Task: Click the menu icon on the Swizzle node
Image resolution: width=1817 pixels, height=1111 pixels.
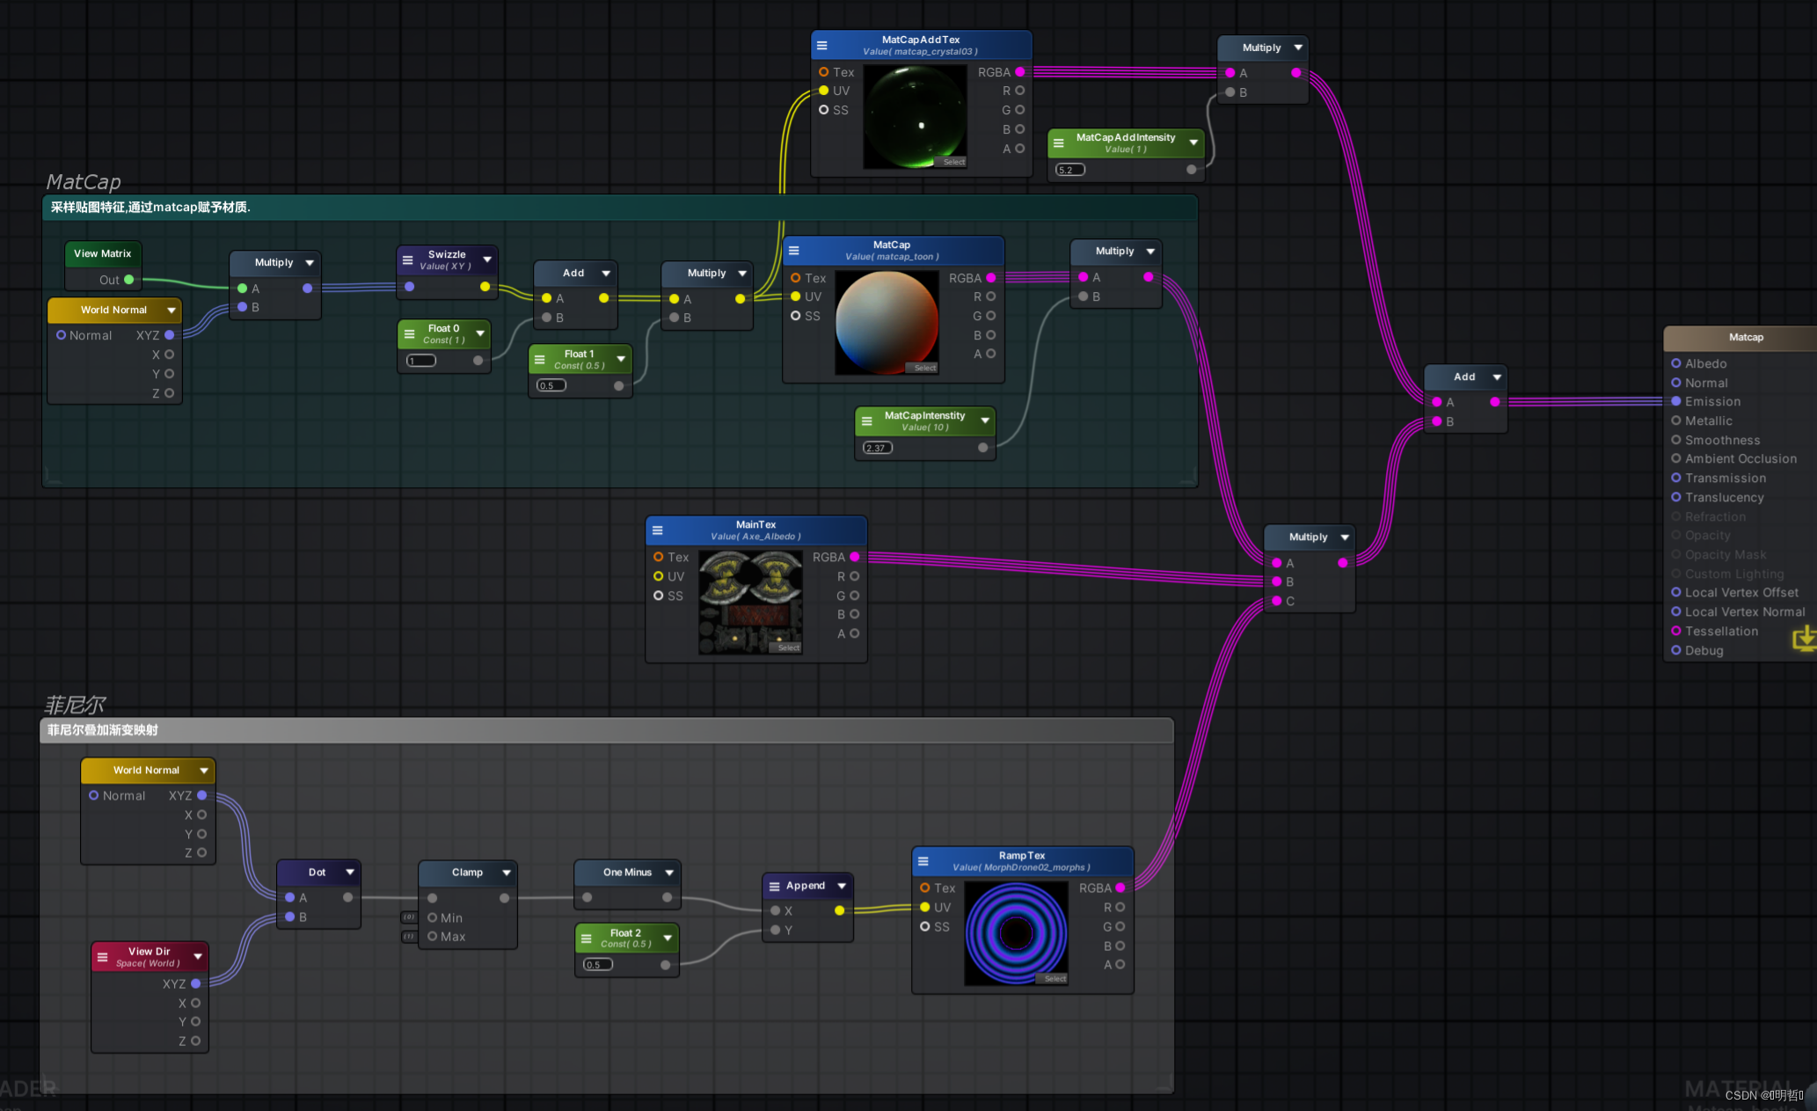Action: 408,259
